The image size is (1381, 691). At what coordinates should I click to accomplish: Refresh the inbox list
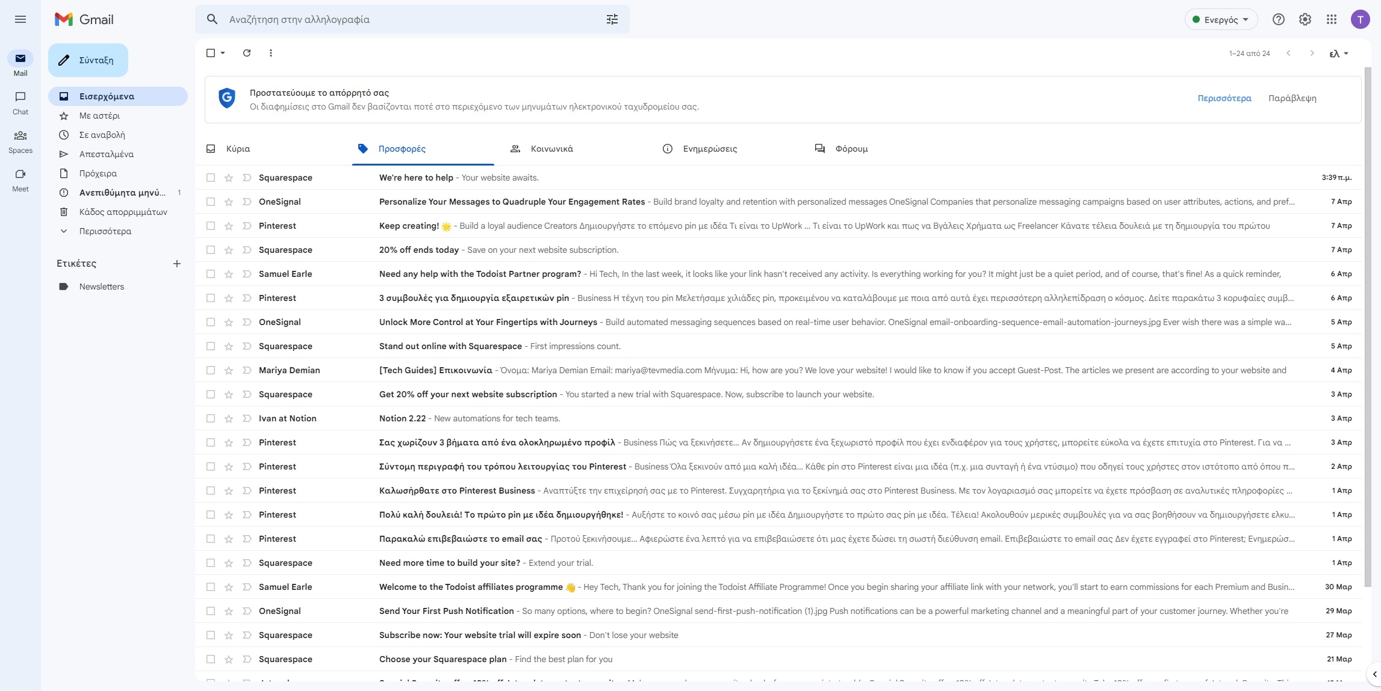[246, 53]
